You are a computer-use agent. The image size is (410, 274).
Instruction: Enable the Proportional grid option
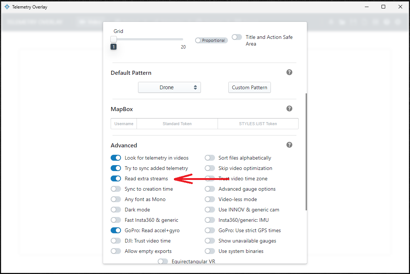[198, 40]
